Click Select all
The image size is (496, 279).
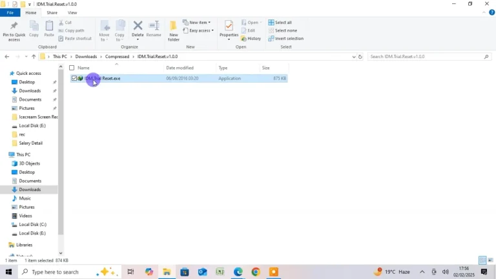280,23
